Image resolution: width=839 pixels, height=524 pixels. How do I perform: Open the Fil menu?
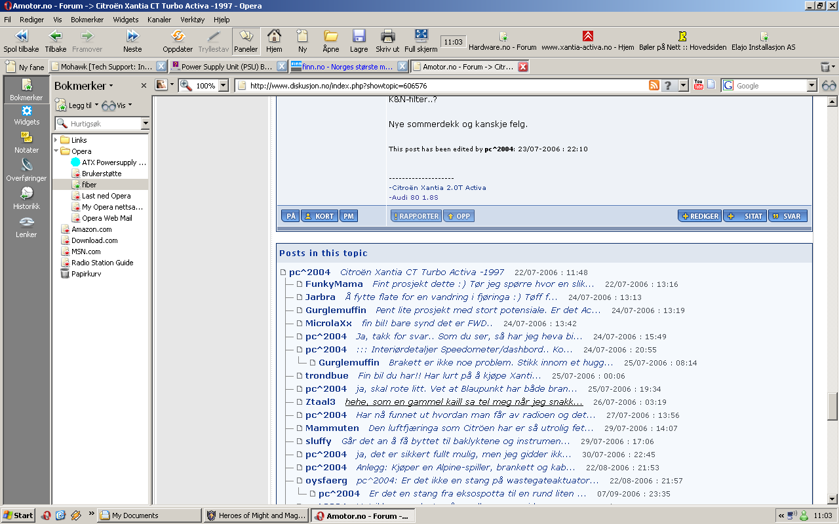tap(8, 20)
